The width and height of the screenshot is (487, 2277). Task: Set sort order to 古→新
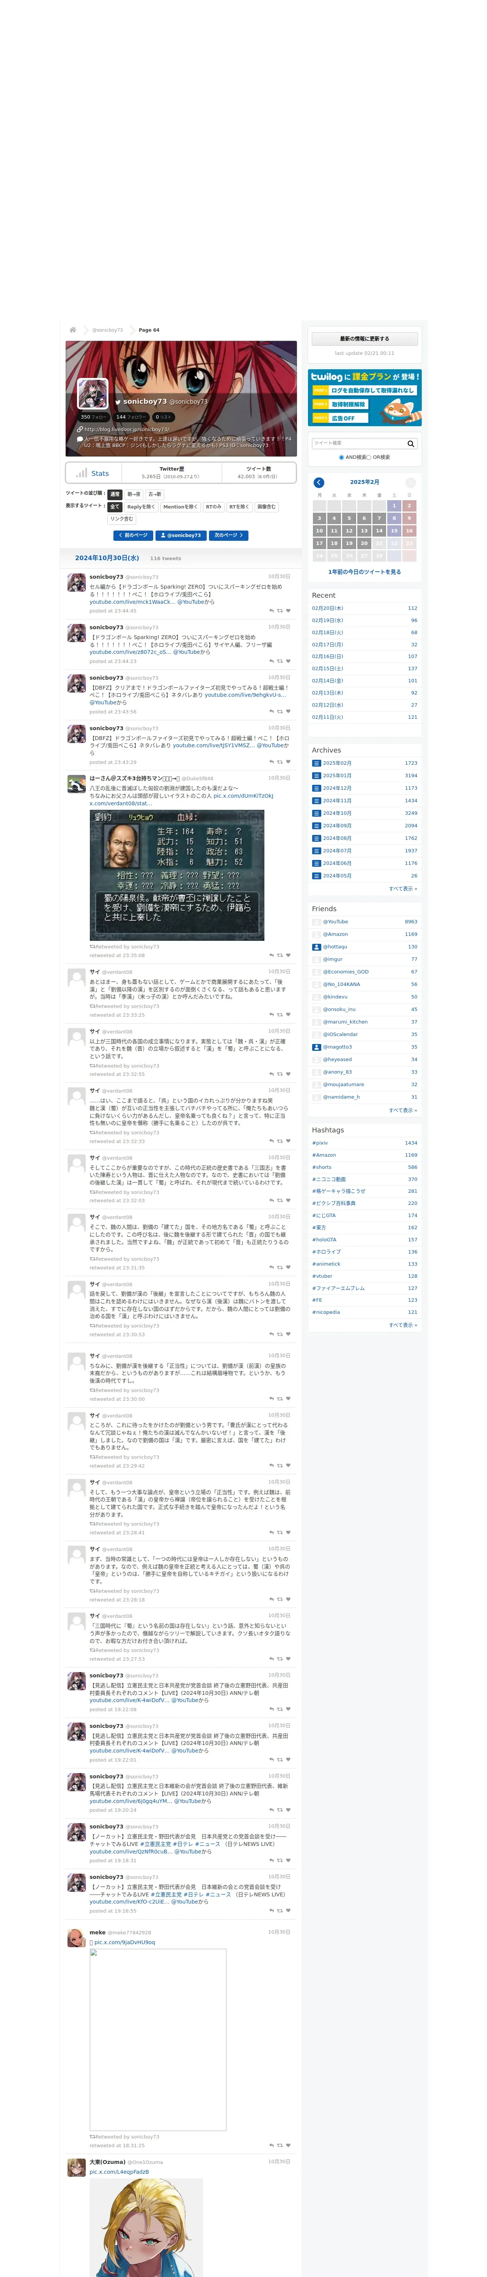tap(155, 494)
